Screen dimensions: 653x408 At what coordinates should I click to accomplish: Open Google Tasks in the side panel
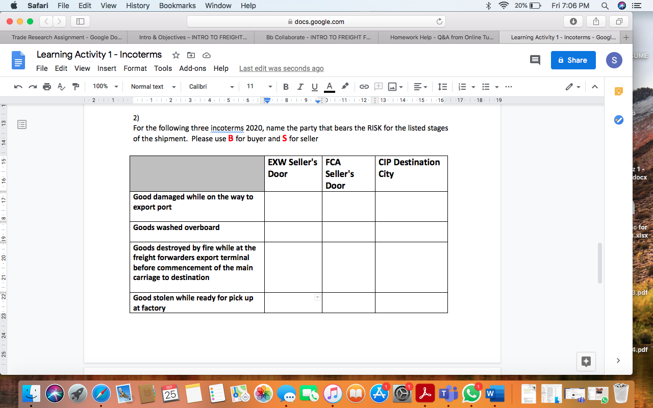[619, 120]
